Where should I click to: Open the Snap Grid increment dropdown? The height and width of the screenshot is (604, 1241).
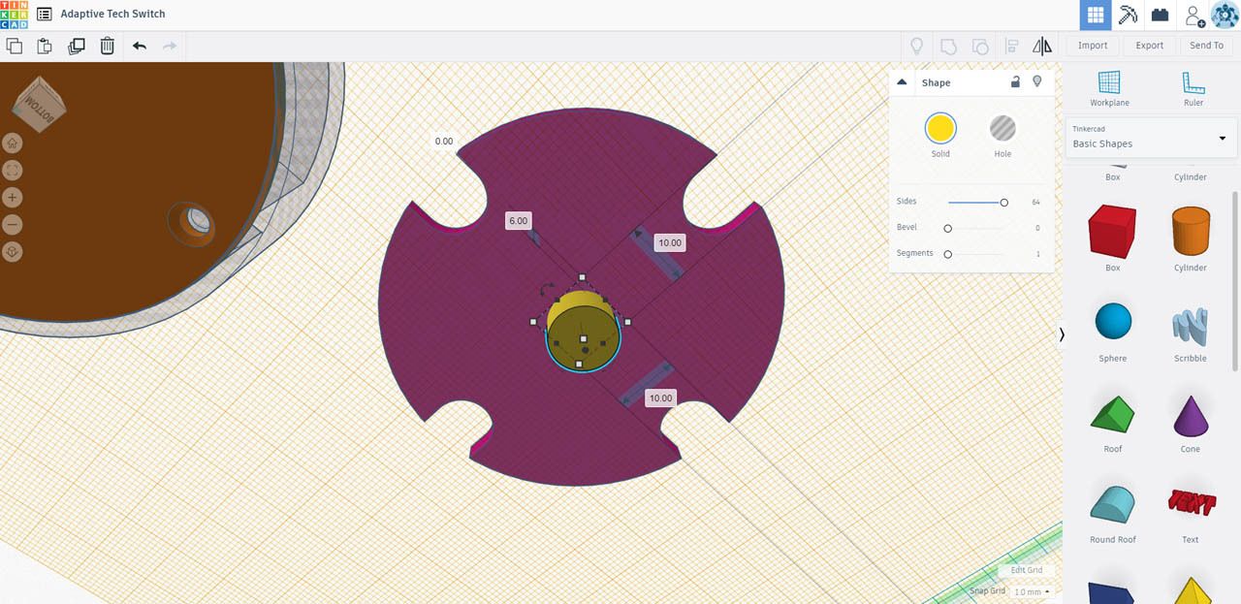[x=1028, y=590]
